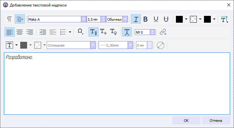
Task: Open the frame fill swatch dropdown arrow
Action: tap(44, 45)
